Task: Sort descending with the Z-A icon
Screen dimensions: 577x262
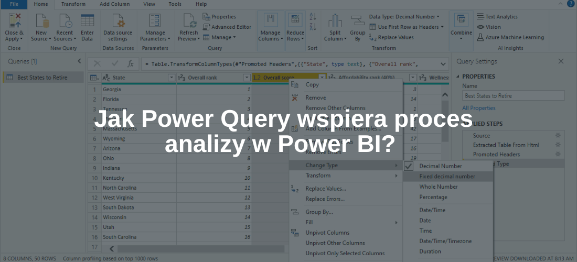Action: click(313, 27)
